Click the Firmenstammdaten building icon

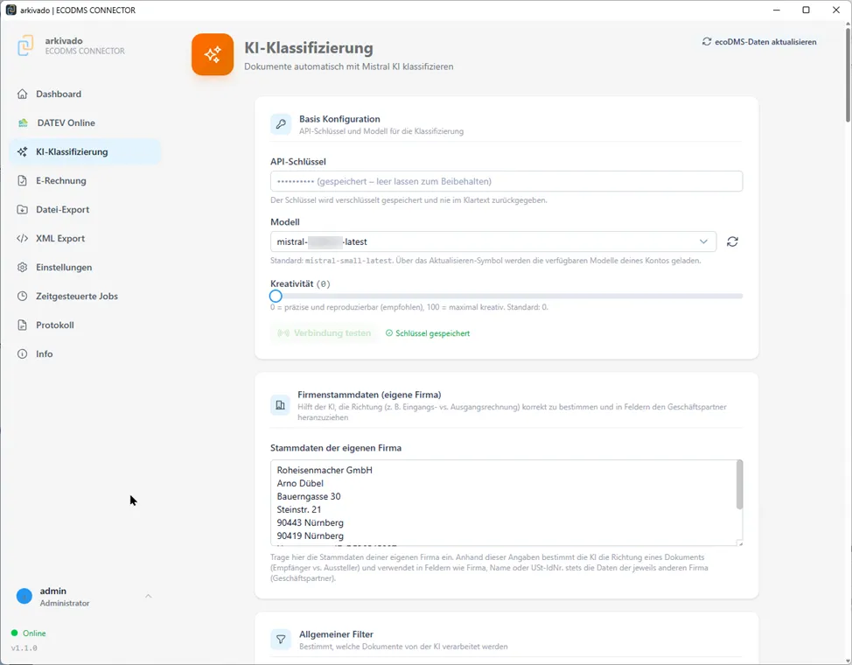point(281,405)
